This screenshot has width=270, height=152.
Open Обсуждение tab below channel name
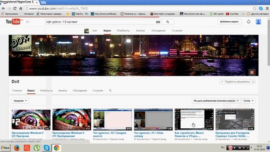pyautogui.click(x=80, y=90)
